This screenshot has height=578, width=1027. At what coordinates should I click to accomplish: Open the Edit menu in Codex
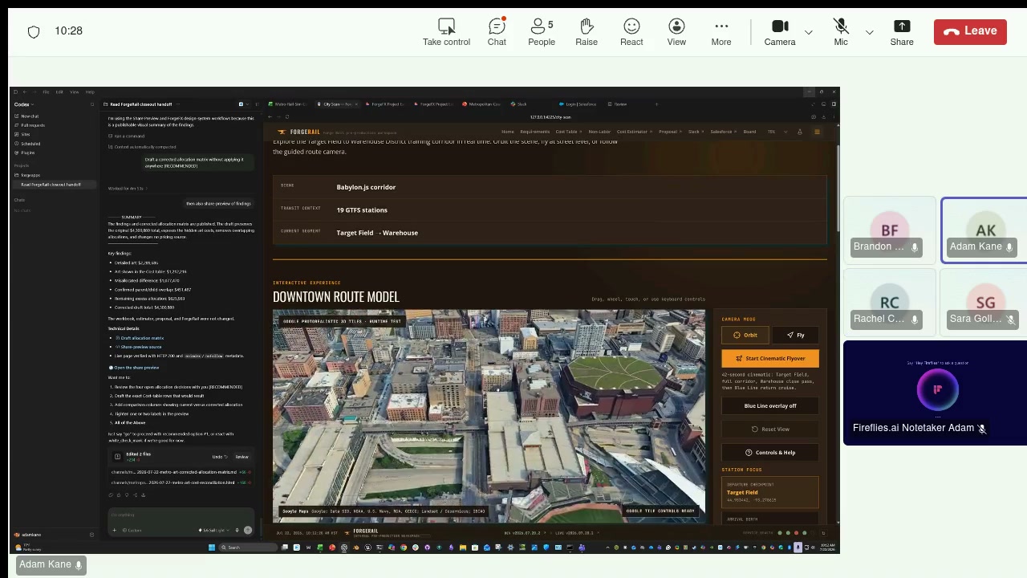(59, 92)
